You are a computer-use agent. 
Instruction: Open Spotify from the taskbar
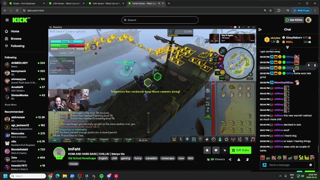click(101, 176)
